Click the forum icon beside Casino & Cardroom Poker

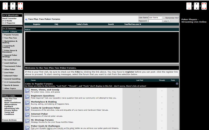pyautogui.click(x=27, y=109)
